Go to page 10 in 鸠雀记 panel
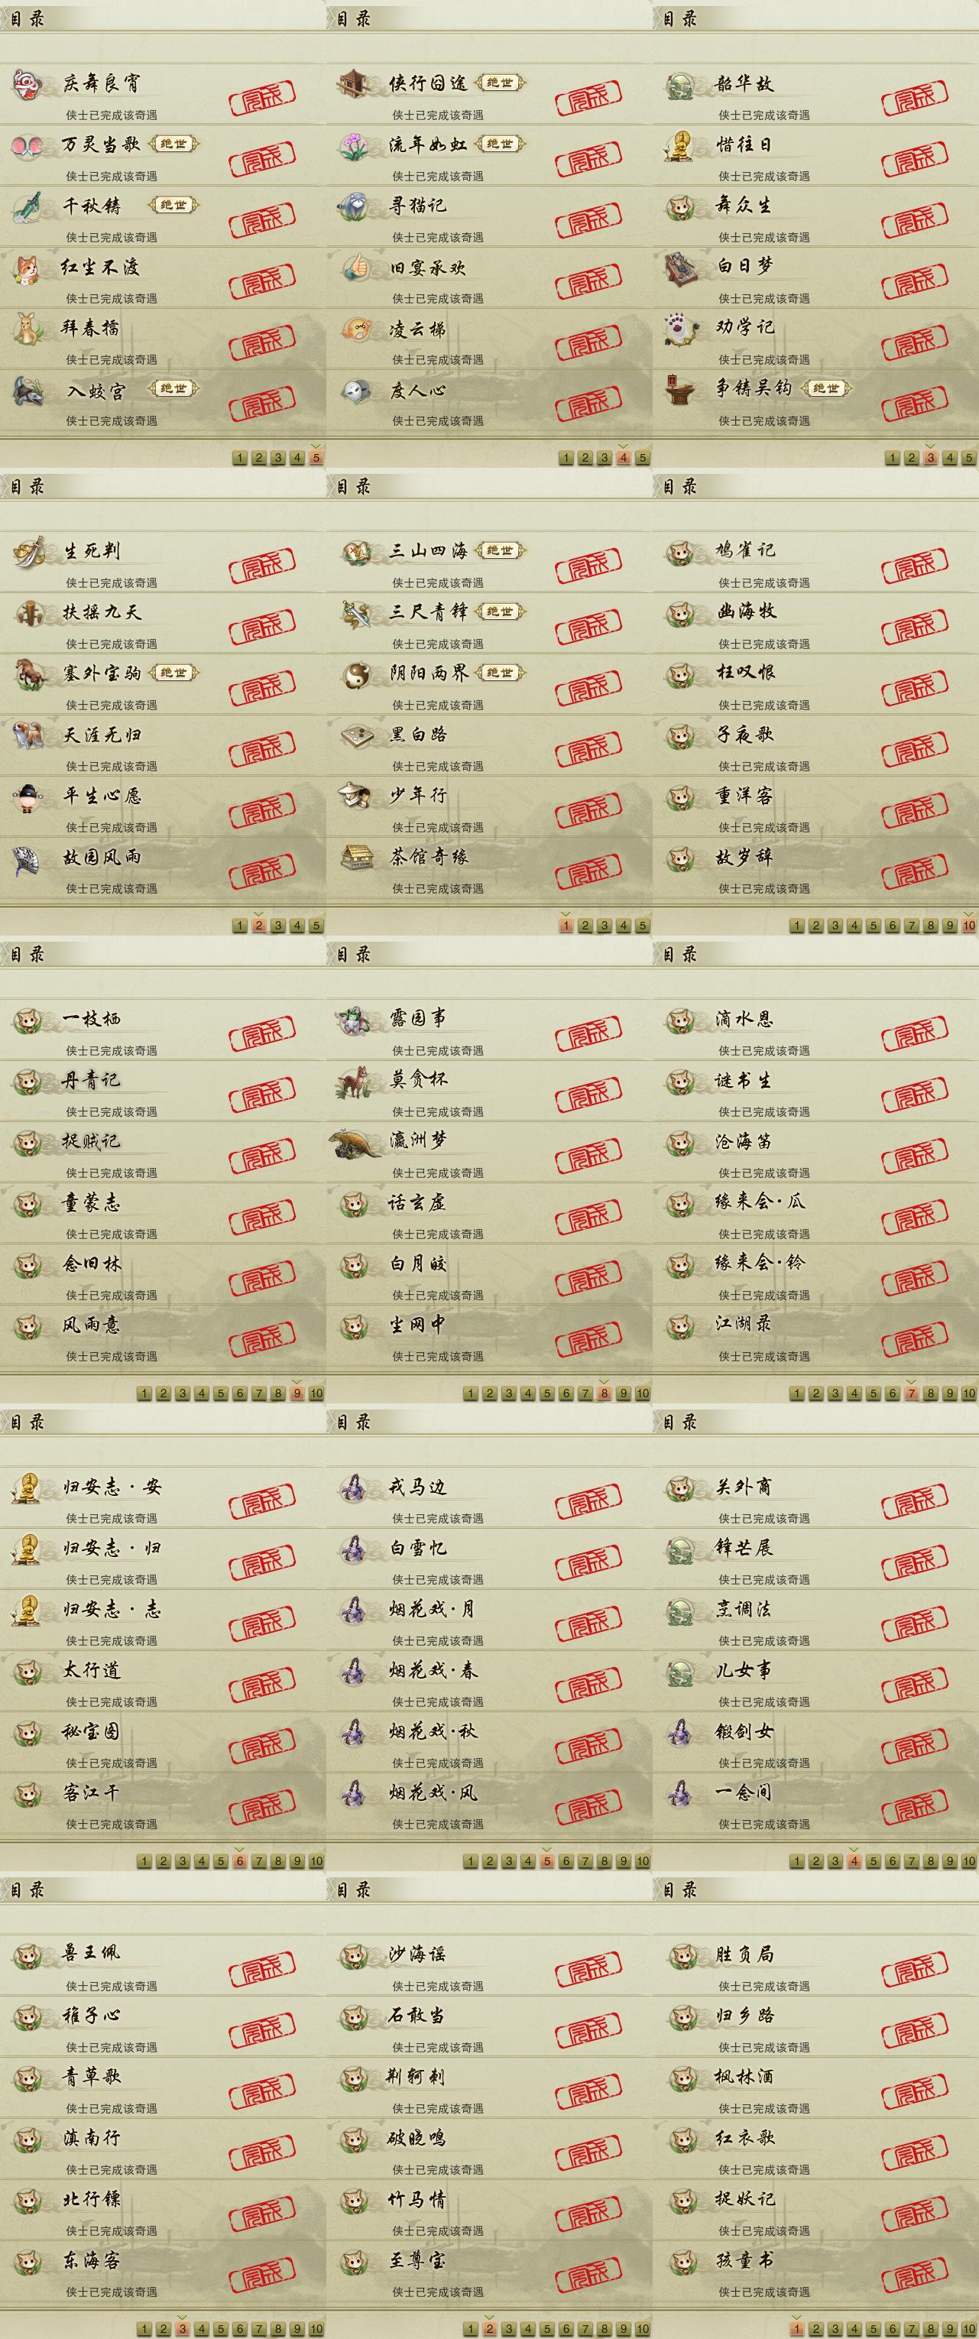 tap(969, 925)
